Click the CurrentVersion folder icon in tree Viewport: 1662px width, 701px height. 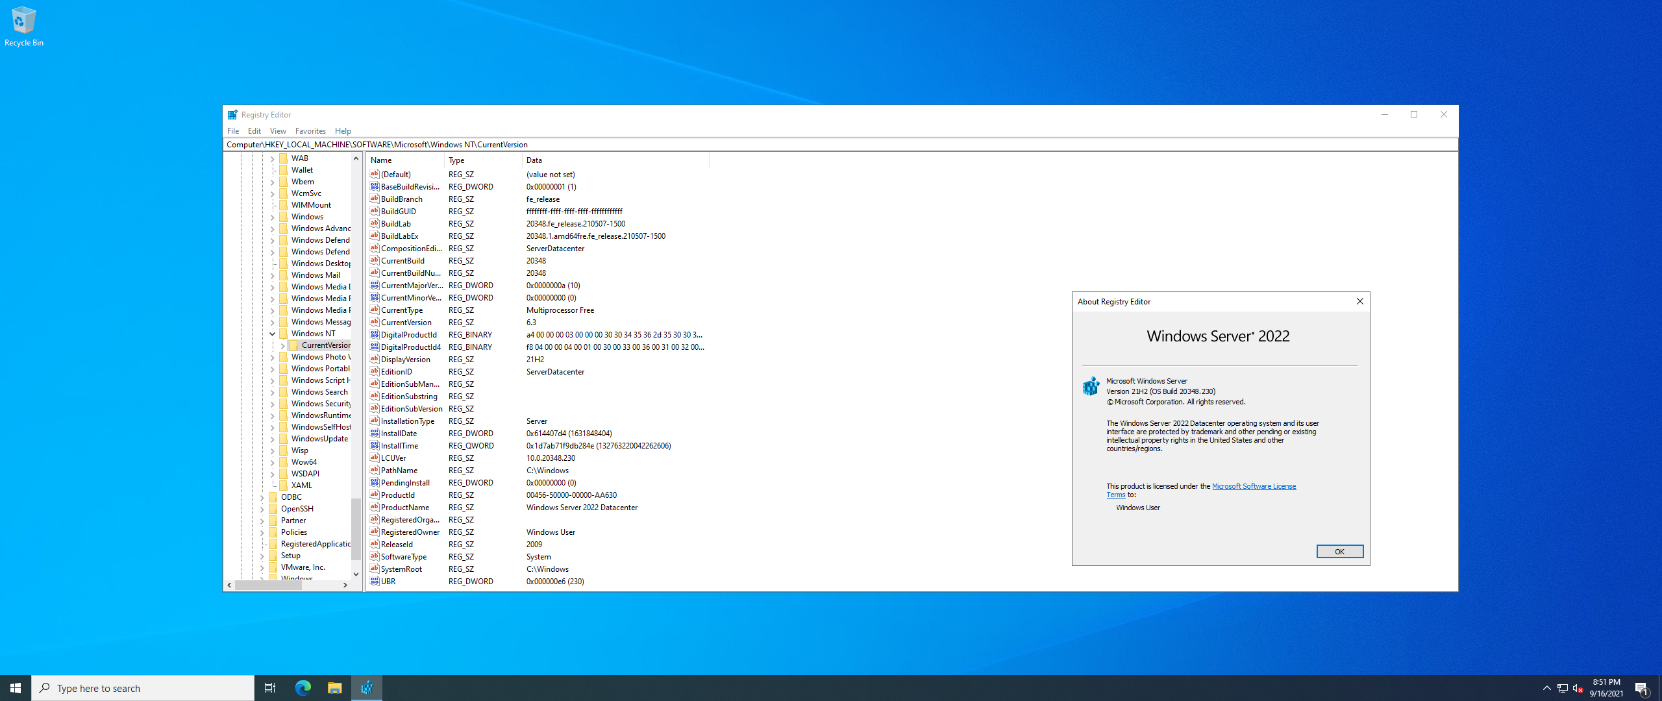(x=293, y=345)
